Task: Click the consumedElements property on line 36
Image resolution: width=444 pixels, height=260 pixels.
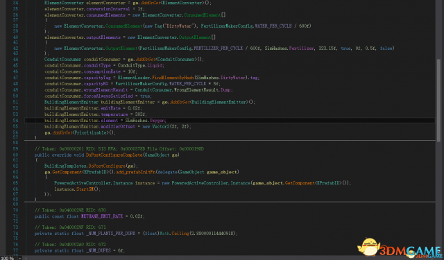Action: coord(106,15)
